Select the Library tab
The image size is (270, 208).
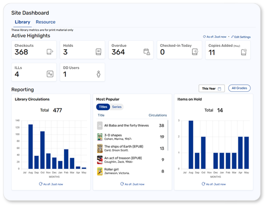[x=22, y=22]
